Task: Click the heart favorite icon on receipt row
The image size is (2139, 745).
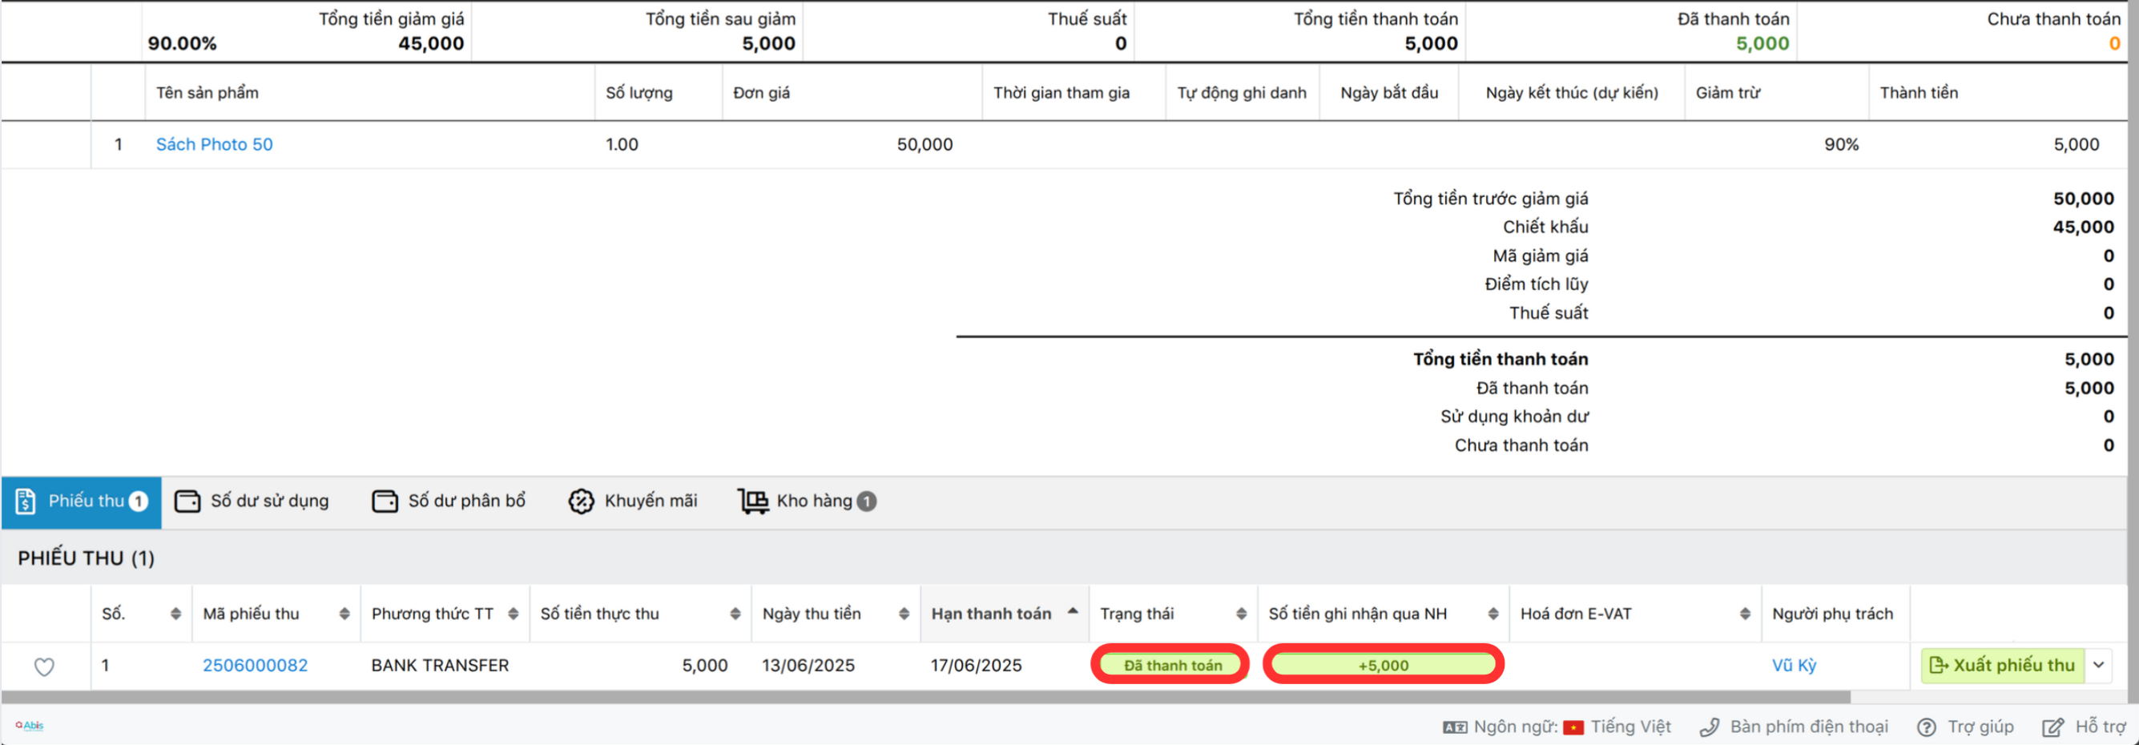Action: click(44, 666)
